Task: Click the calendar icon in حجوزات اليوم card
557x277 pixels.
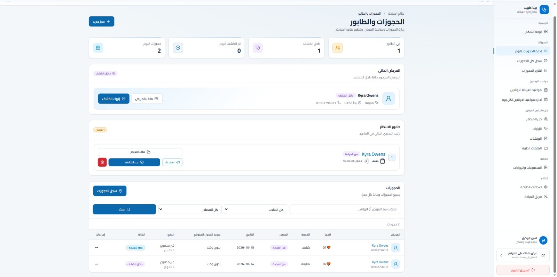Action: (98, 48)
